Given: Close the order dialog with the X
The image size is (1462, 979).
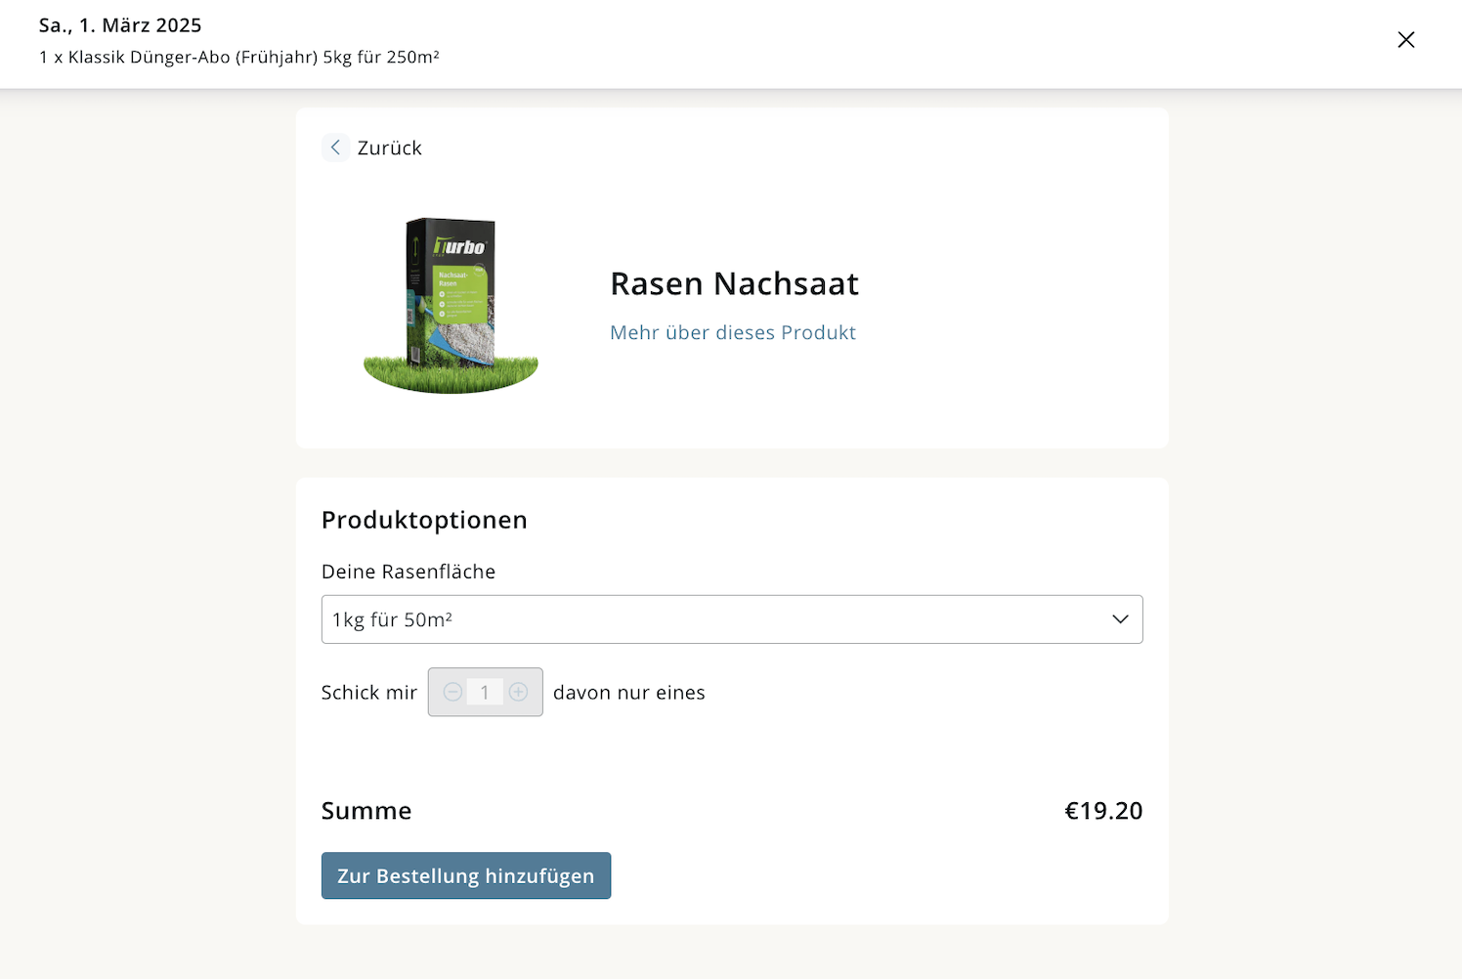Looking at the screenshot, I should 1405,40.
